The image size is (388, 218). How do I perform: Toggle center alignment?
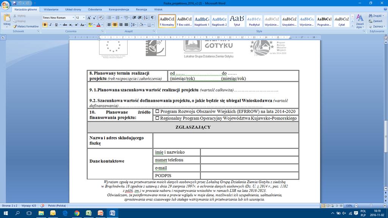pyautogui.click(x=115, y=25)
